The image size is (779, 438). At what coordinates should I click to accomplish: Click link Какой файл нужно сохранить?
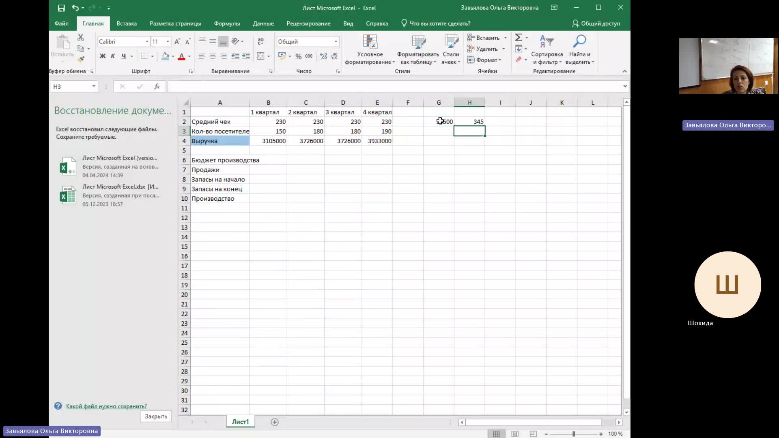[106, 406]
